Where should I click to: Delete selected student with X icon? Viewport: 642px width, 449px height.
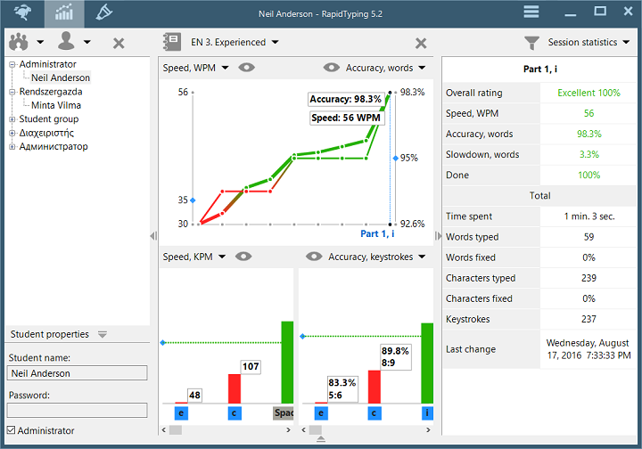[x=119, y=43]
